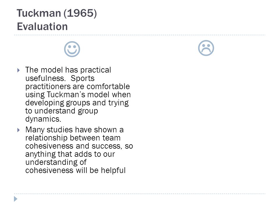This screenshot has height=209, width=279.
Task: Click the word 'helpful' ending the second bullet
Action: point(113,170)
